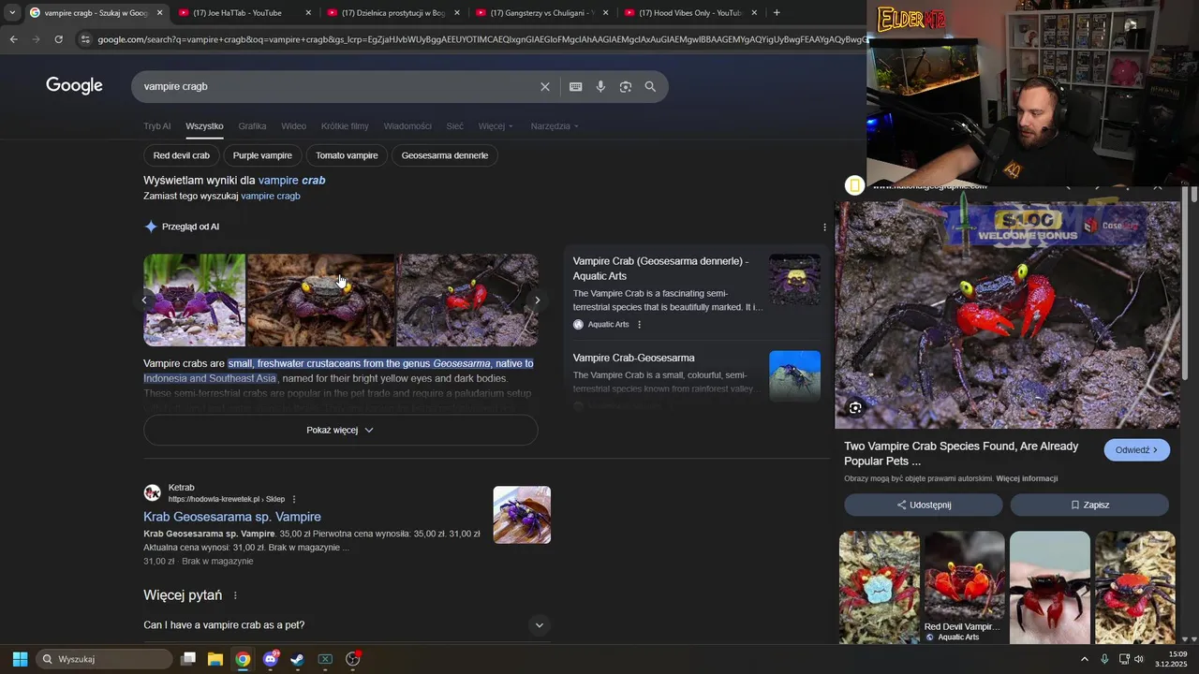Open Discord from taskbar
The width and height of the screenshot is (1199, 674).
coord(271,659)
